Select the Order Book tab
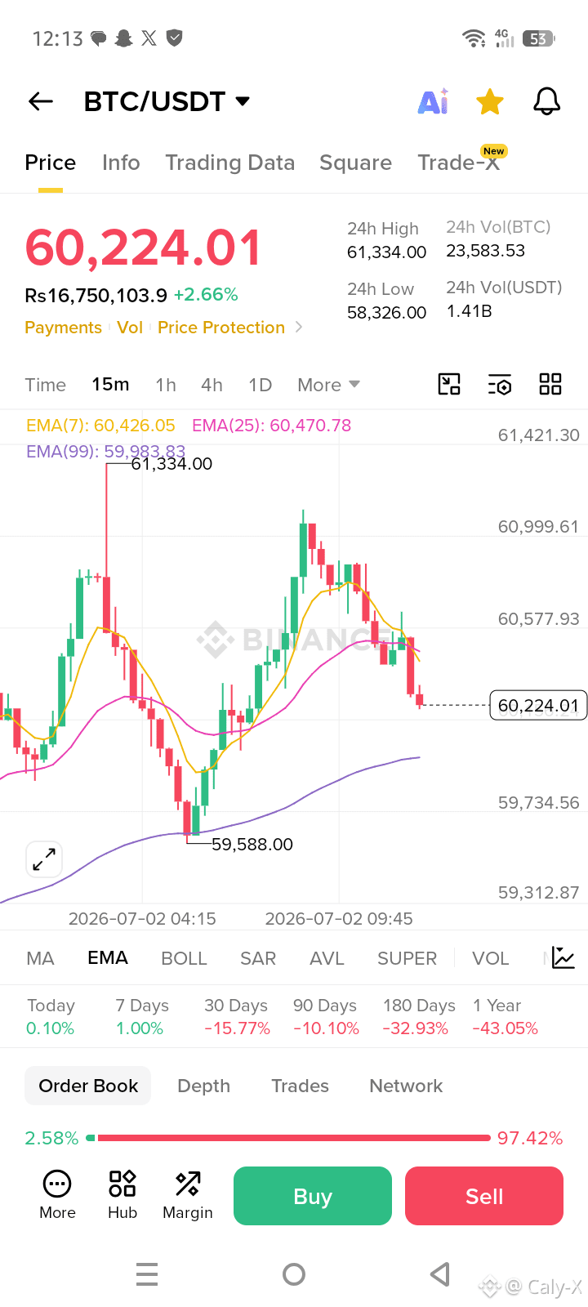Image resolution: width=588 pixels, height=1307 pixels. (x=88, y=1086)
